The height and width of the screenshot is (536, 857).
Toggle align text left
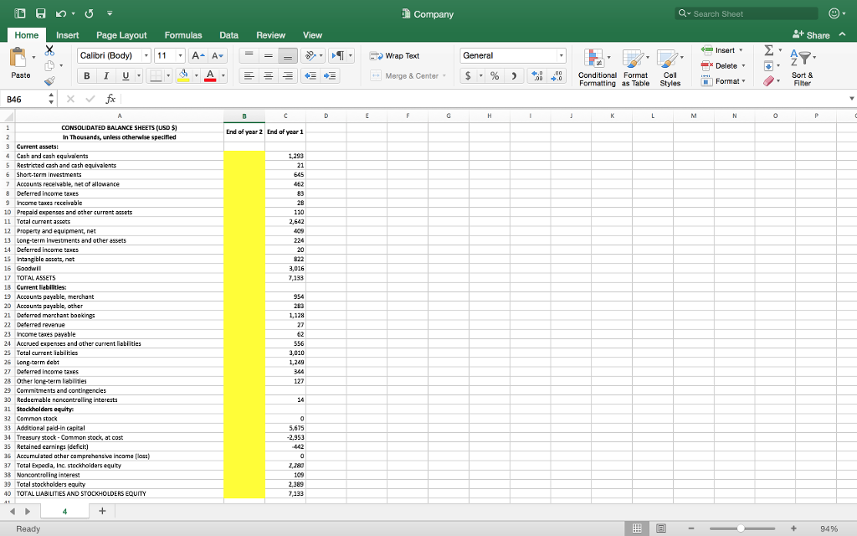pos(249,75)
